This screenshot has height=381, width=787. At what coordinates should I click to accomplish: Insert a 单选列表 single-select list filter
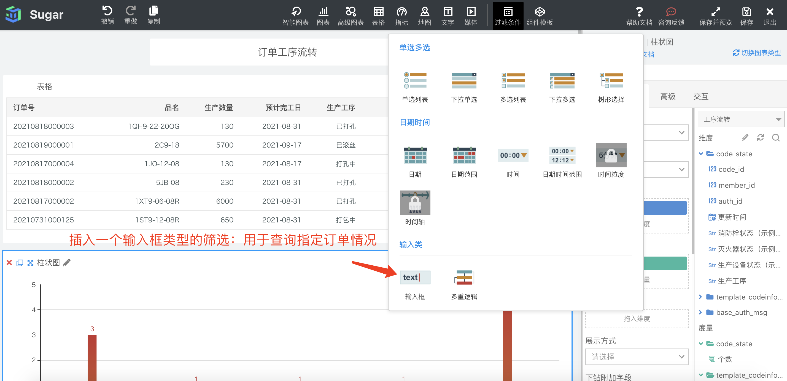click(415, 88)
